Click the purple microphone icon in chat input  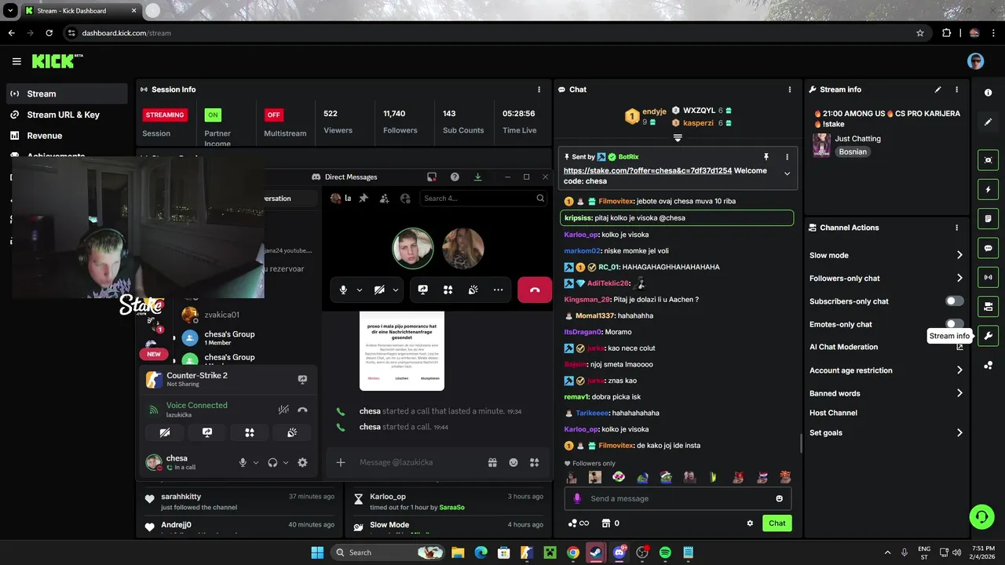577,498
